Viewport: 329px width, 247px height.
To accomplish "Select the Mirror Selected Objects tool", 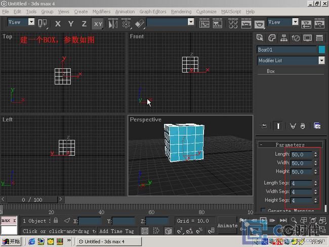I will pyautogui.click(x=113, y=24).
